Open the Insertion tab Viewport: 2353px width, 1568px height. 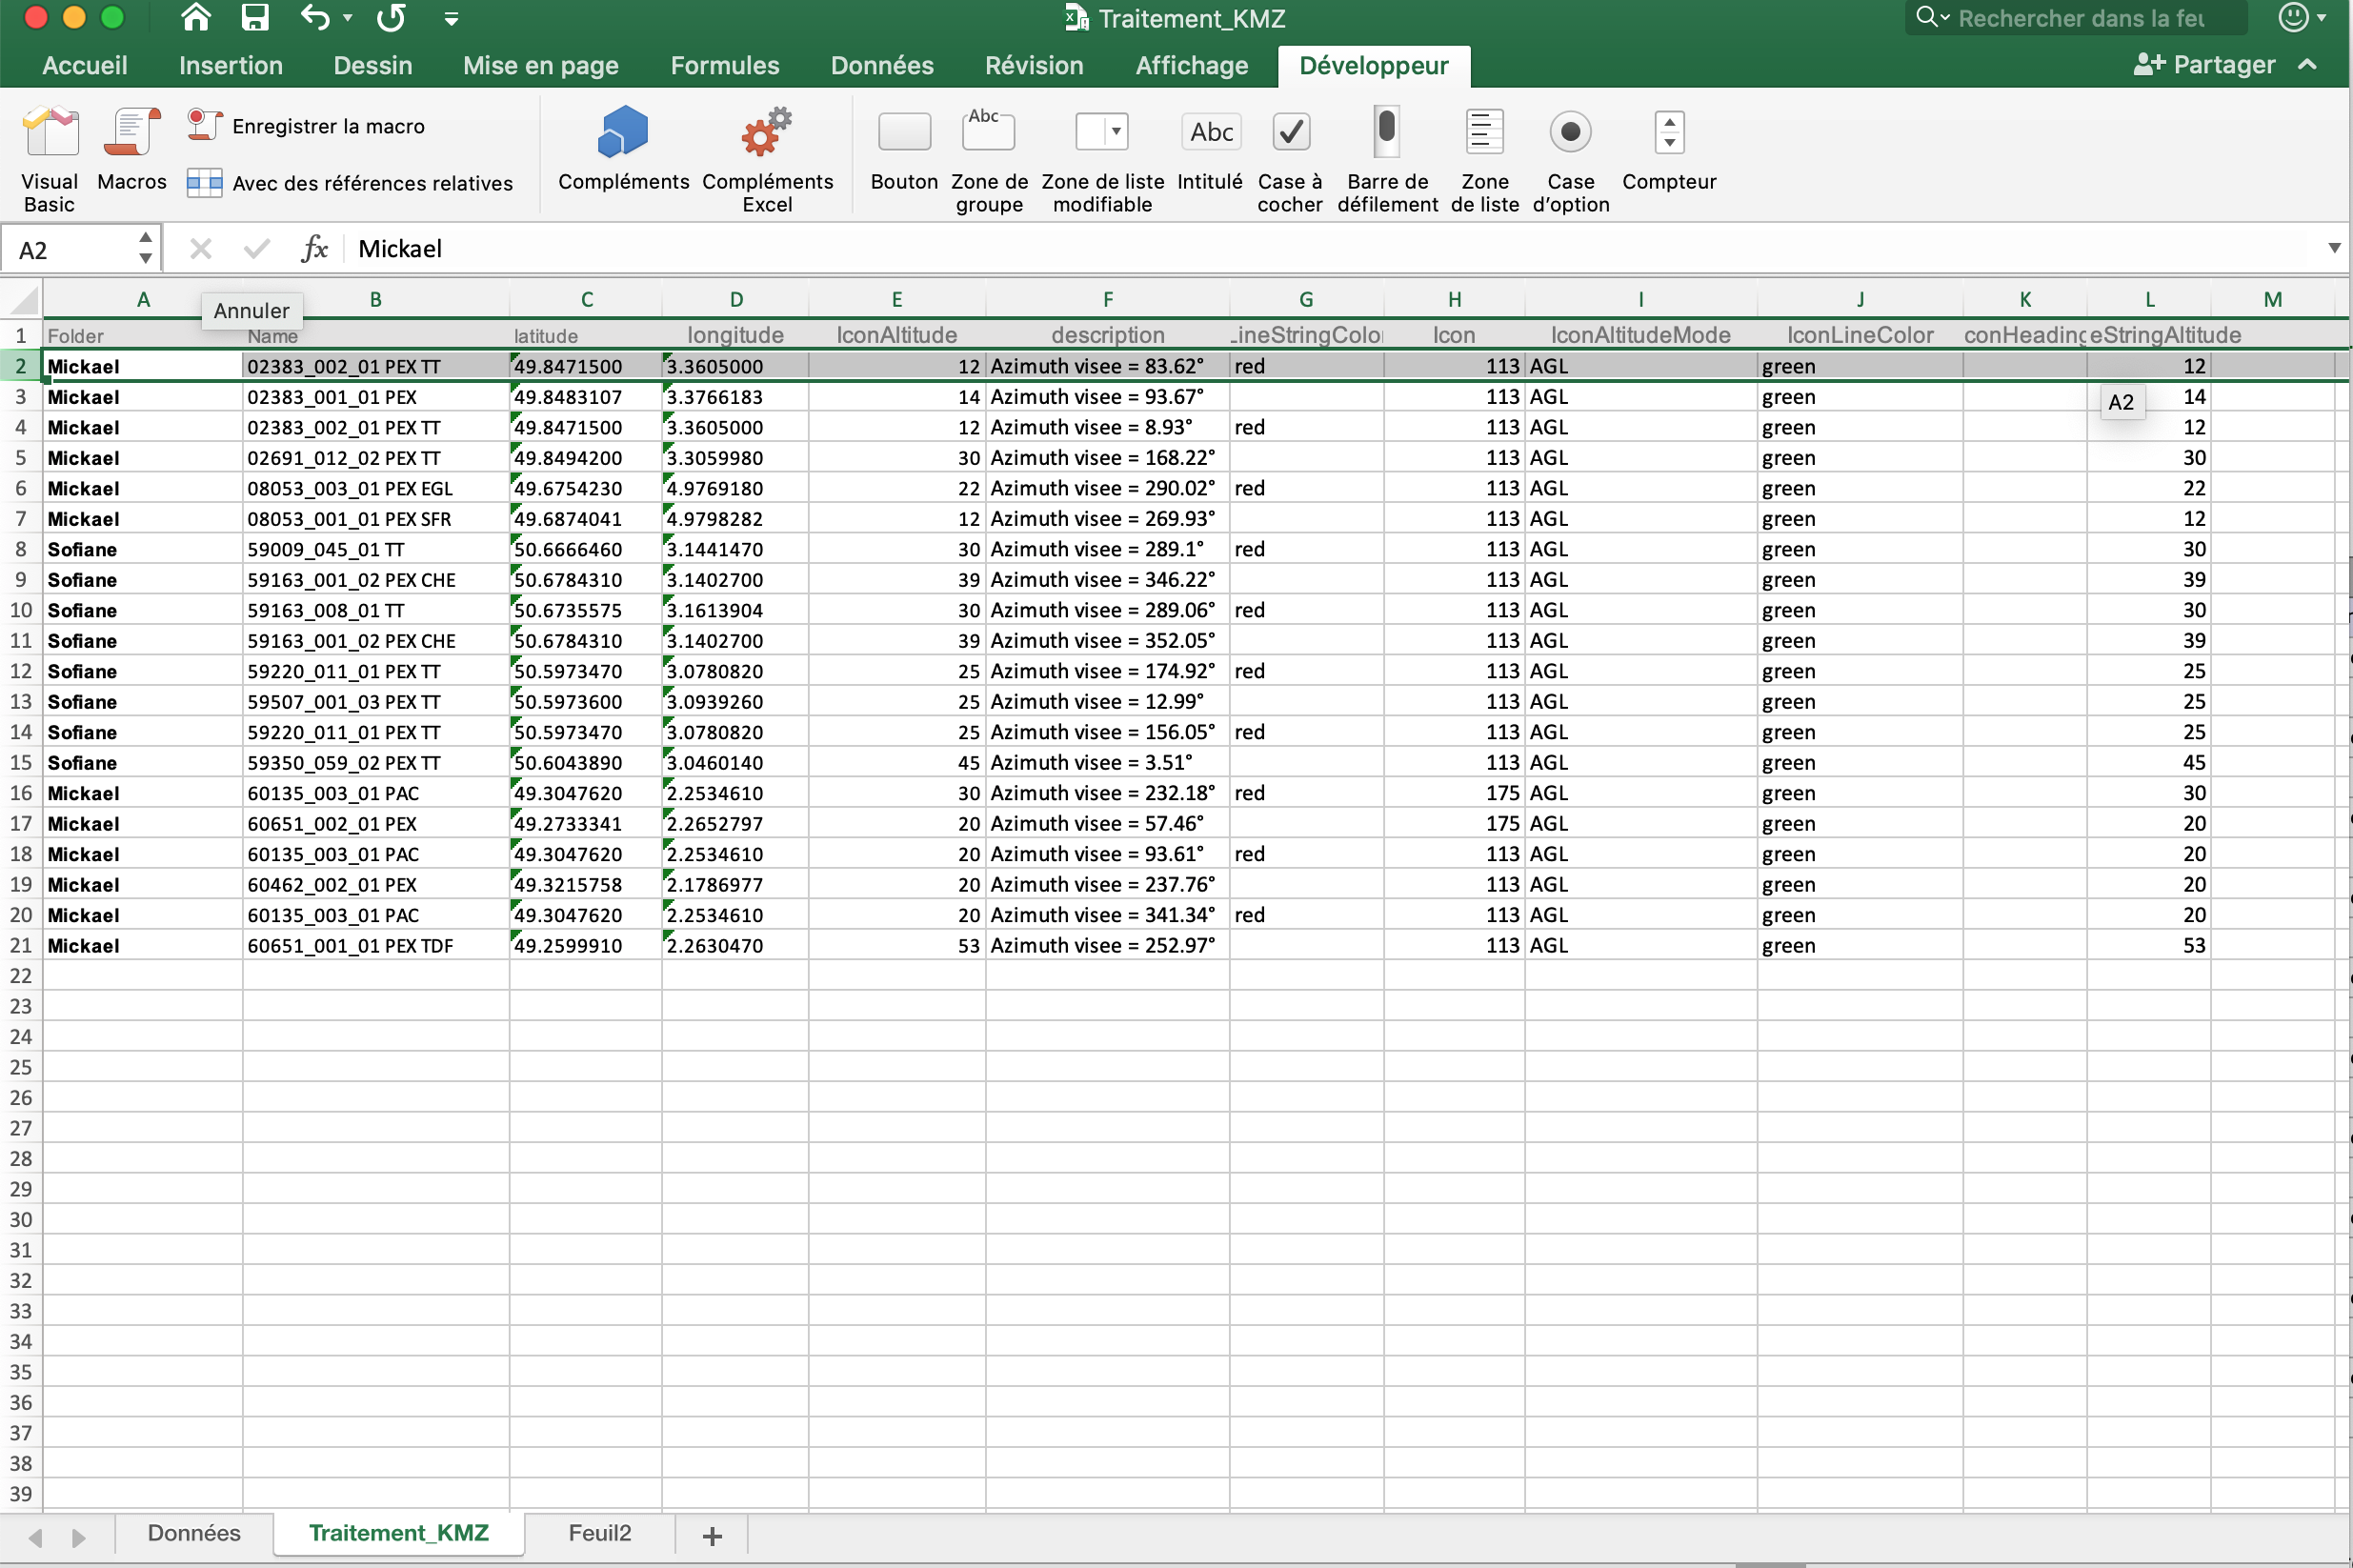(x=231, y=66)
